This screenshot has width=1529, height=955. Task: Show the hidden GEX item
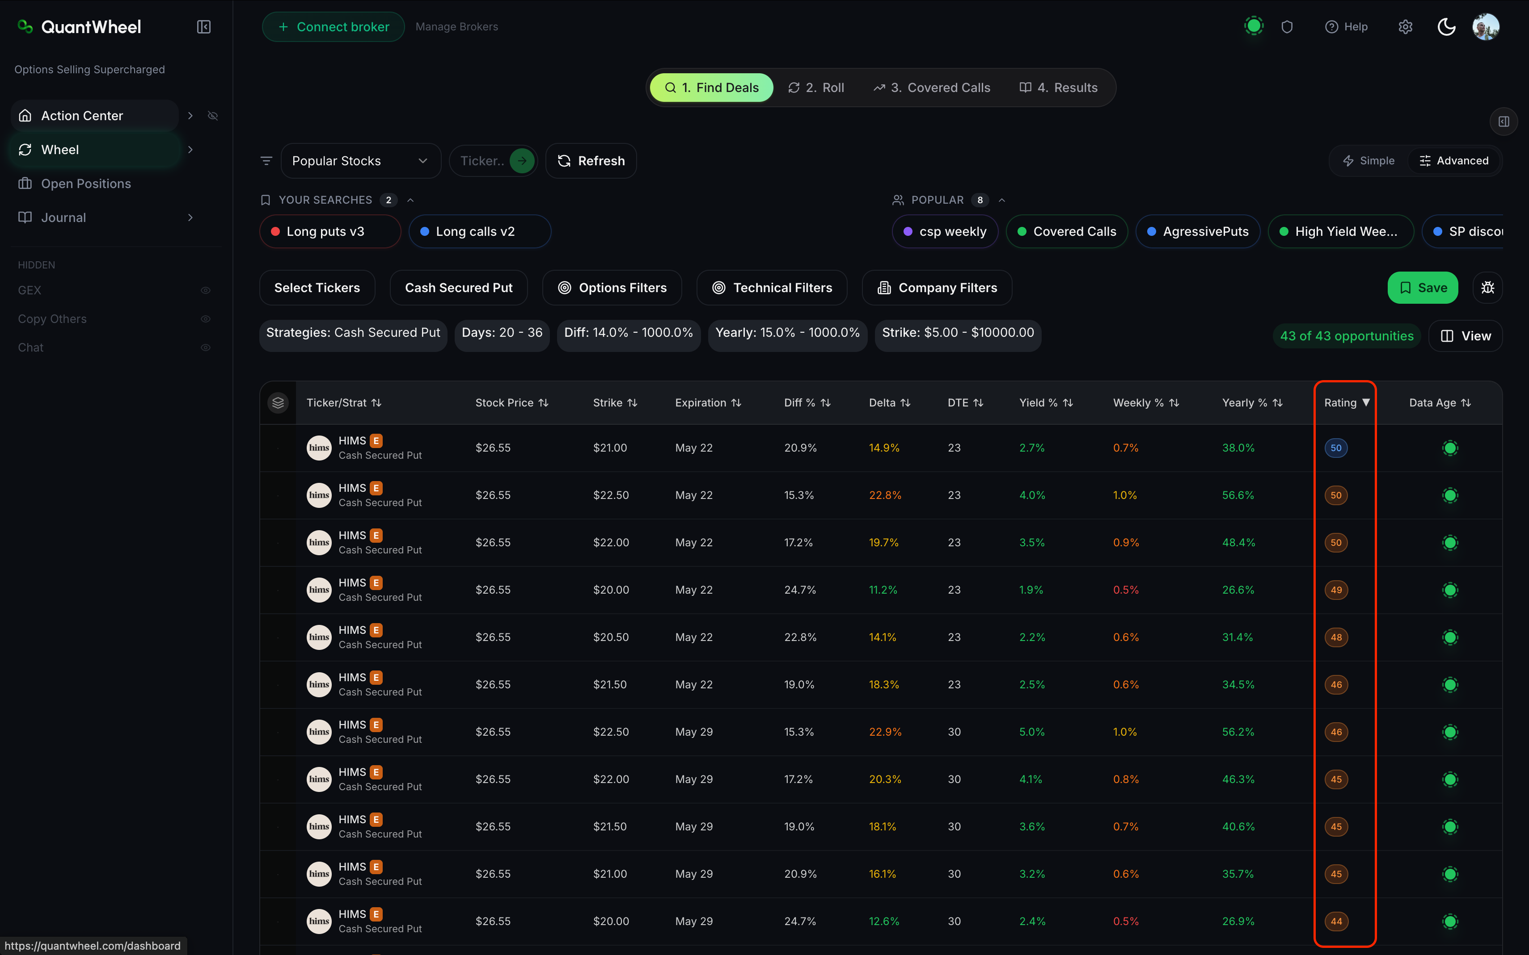pyautogui.click(x=205, y=290)
